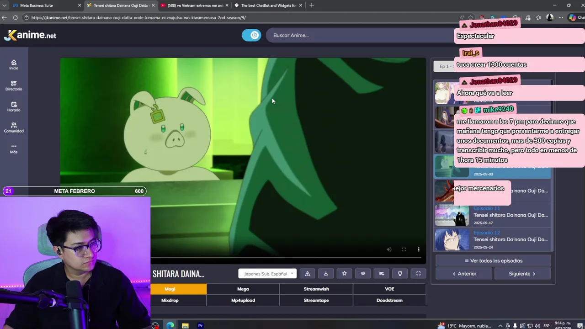Close the Tensei shitara anime browser tab

tap(153, 5)
